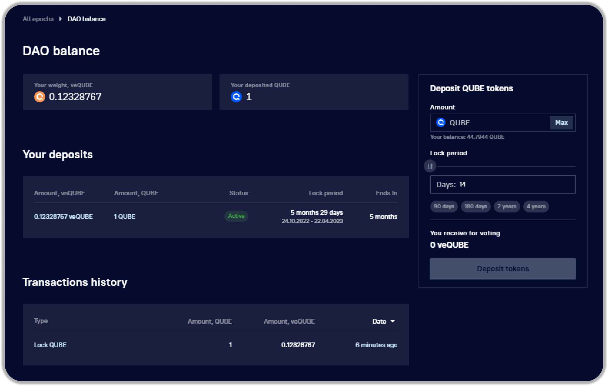Click the Deposit tokens button
Screen dimensions: 608x386
tap(503, 269)
